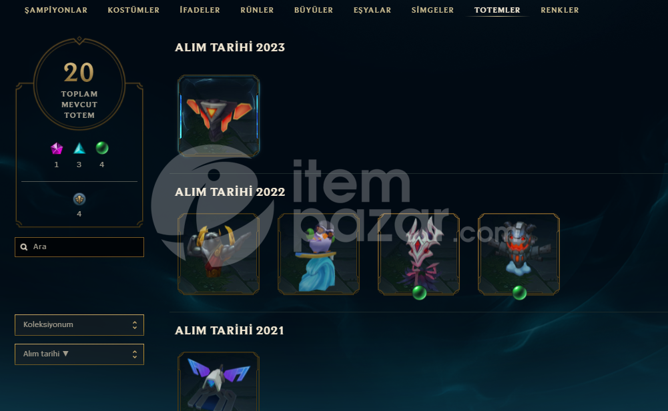Switch to the Şampiyonlar tab
The image size is (668, 411).
(56, 10)
